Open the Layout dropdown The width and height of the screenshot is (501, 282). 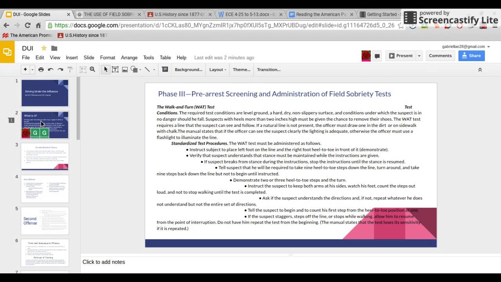pyautogui.click(x=218, y=69)
